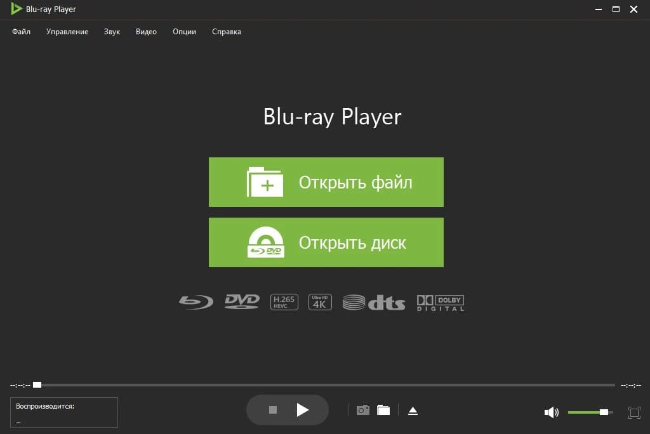Image resolution: width=650 pixels, height=434 pixels.
Task: Mute sound via the speaker icon
Action: (x=552, y=412)
